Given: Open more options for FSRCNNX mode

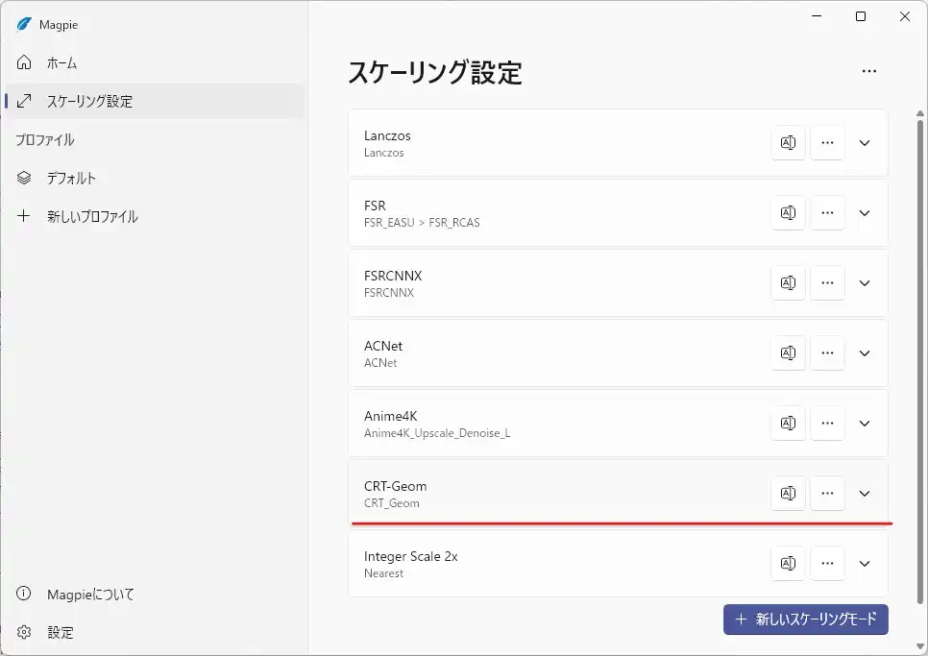Looking at the screenshot, I should [x=827, y=282].
